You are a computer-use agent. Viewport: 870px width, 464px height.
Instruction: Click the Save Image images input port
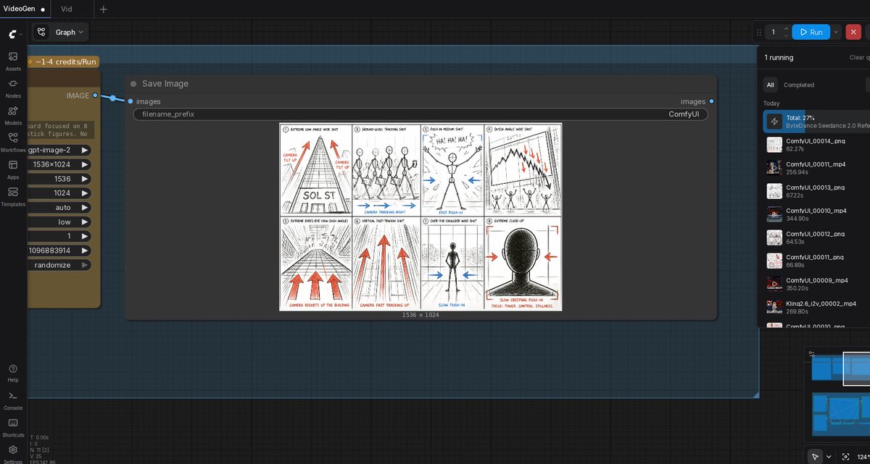coord(130,101)
